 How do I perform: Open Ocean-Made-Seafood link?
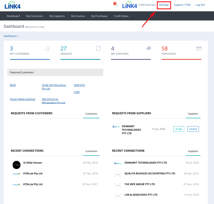pyautogui.click(x=22, y=99)
